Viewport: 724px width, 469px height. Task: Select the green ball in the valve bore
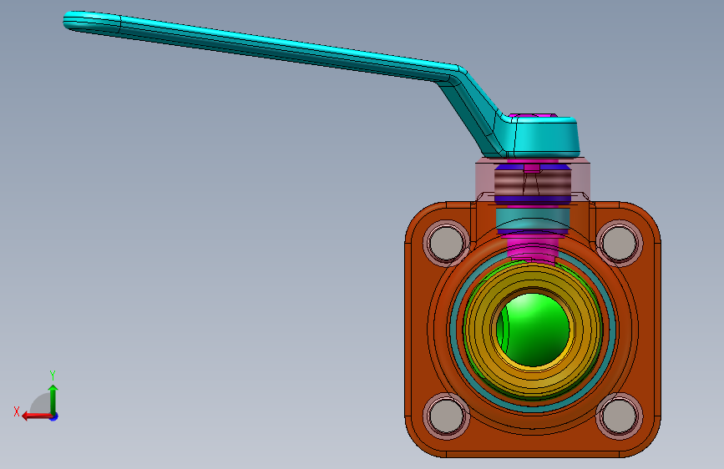[x=534, y=330]
